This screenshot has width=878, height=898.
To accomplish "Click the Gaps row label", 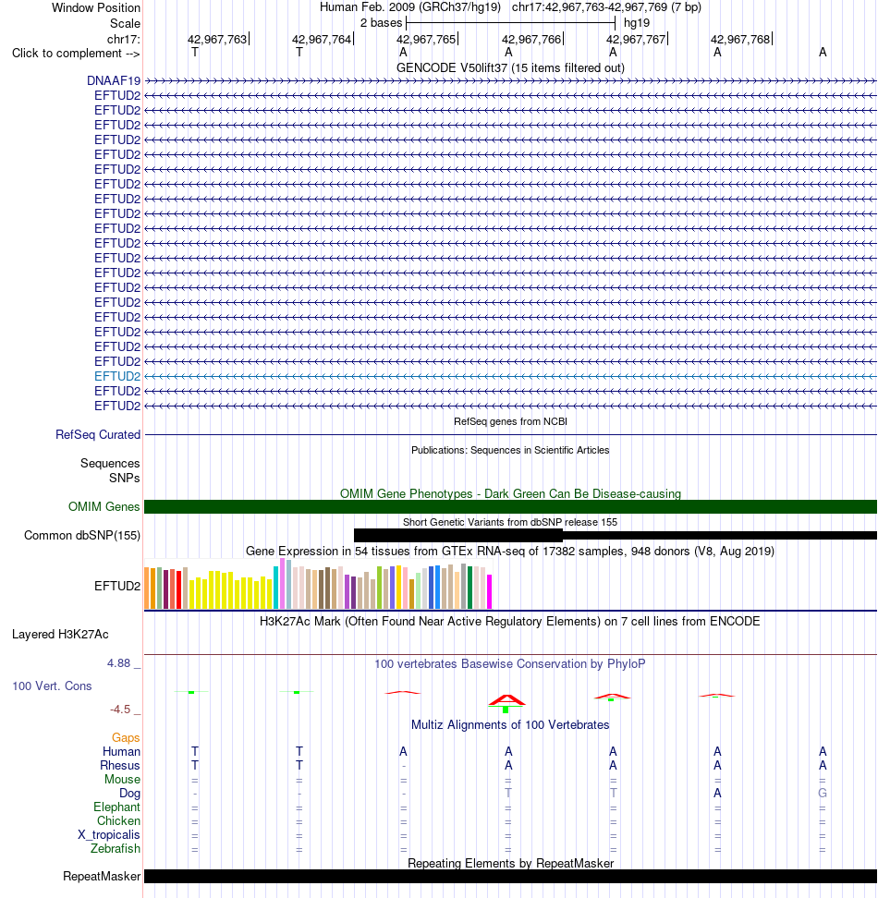I will (126, 738).
